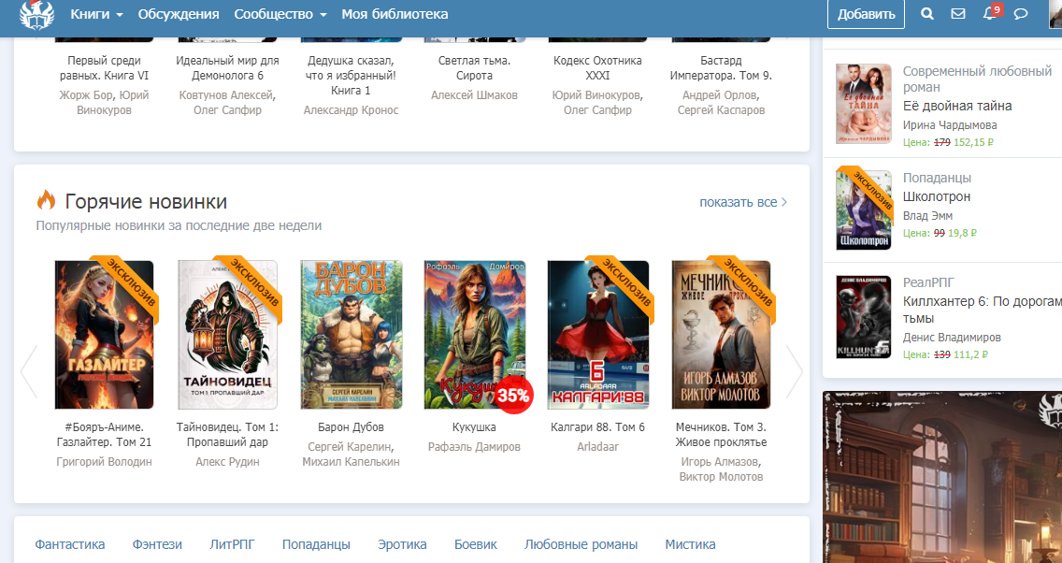The height and width of the screenshot is (563, 1062).
Task: Open author Алексей Шмаков
Action: coord(474,95)
